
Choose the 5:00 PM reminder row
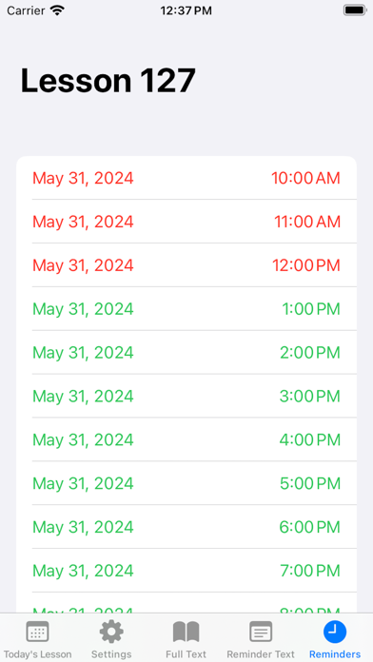(x=186, y=483)
